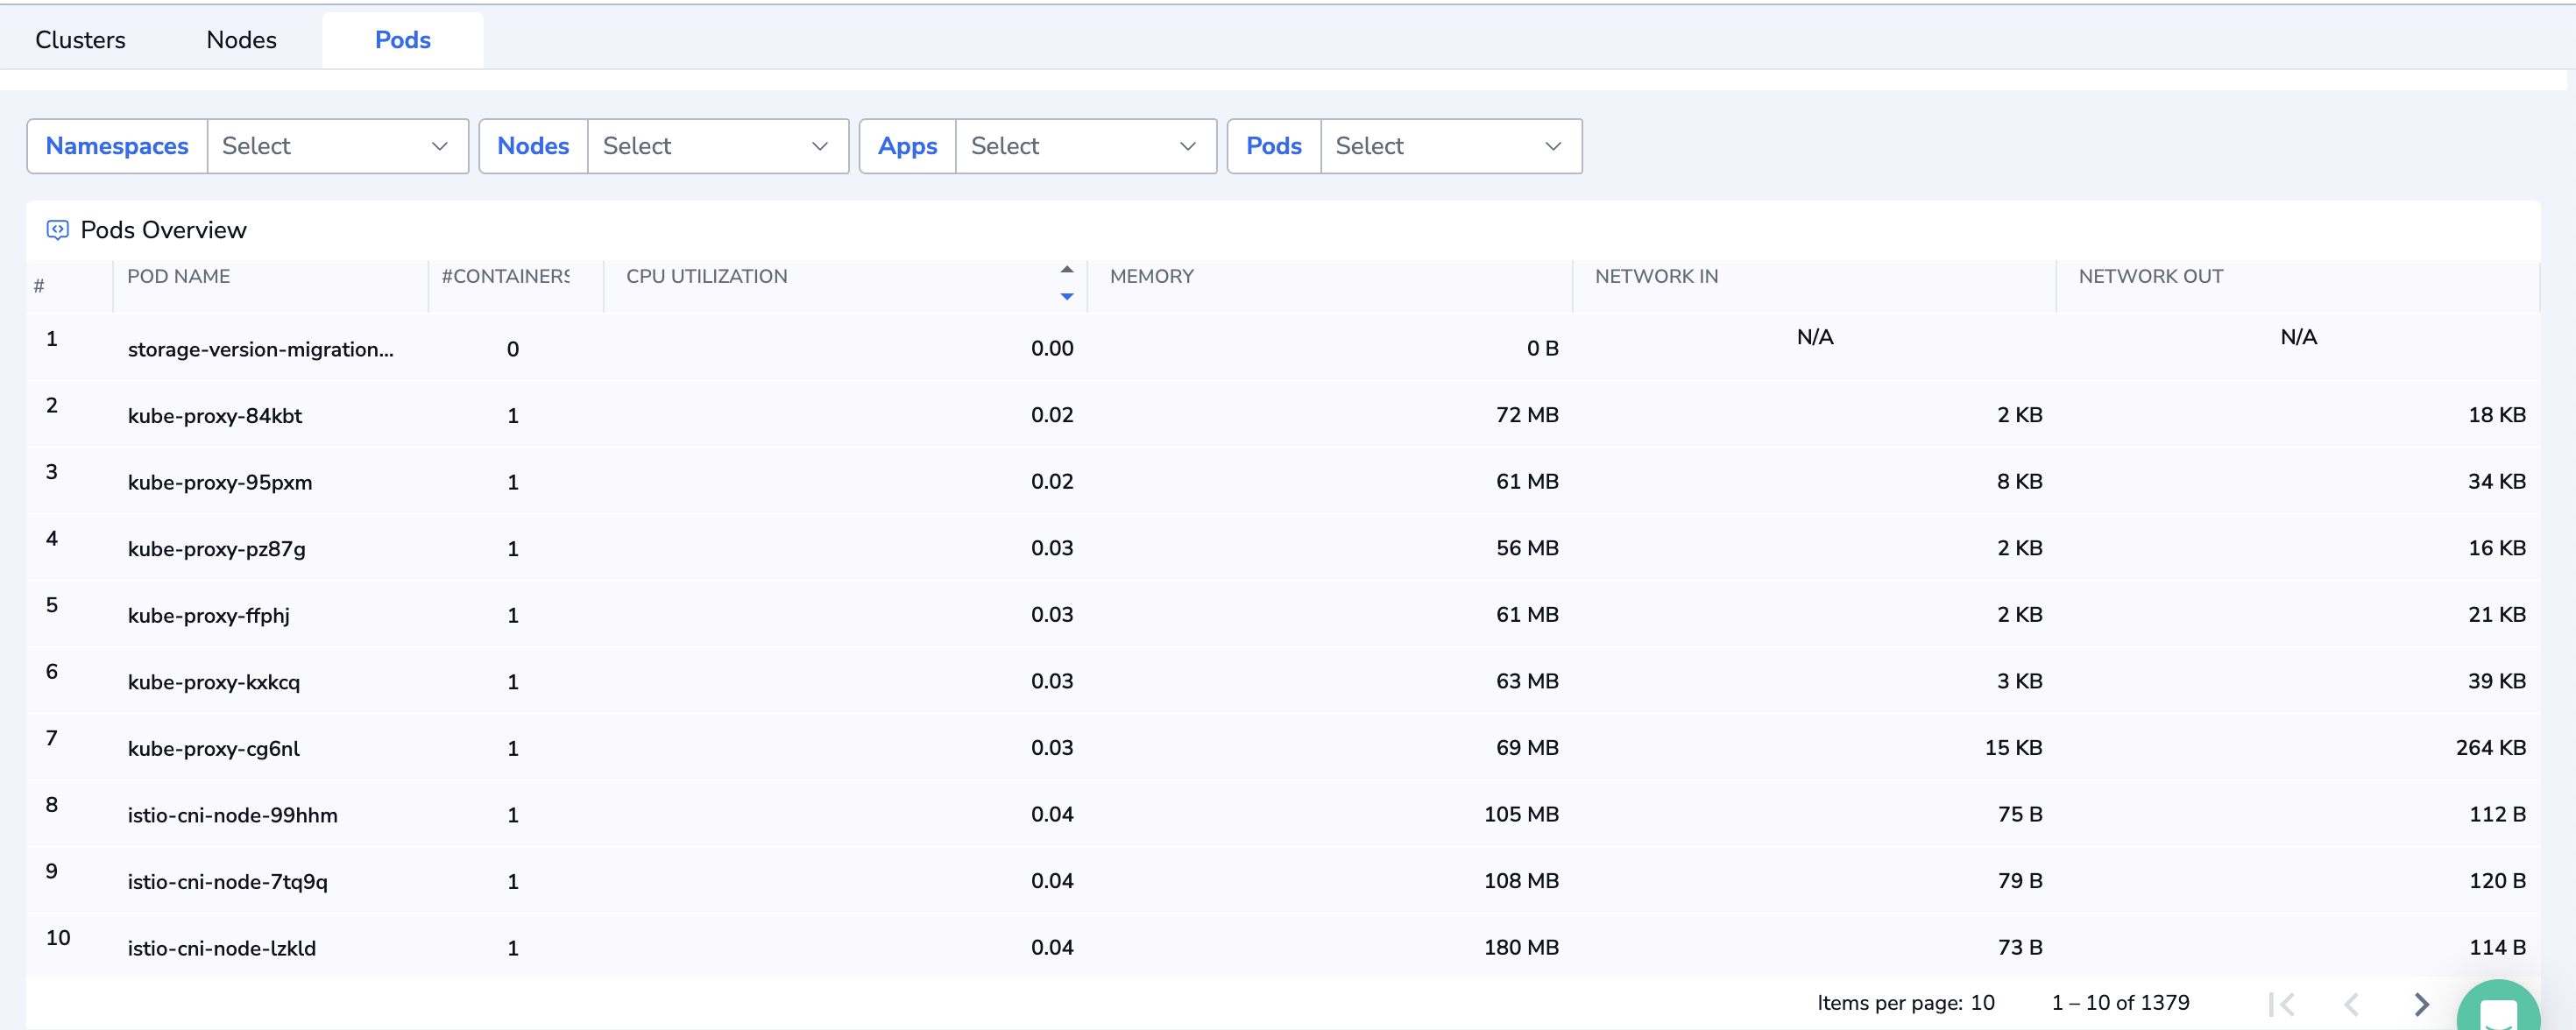Click network out value 39 KB
The image size is (2576, 1030).
pyautogui.click(x=2496, y=681)
